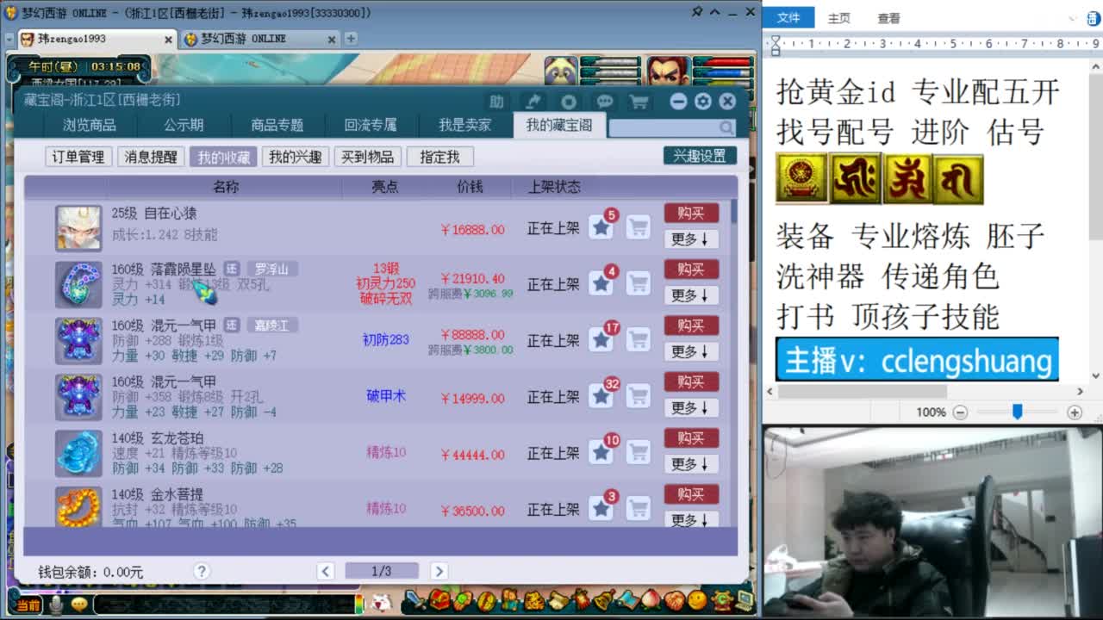Expand 更多 for the ¥88888.00 混元一气甲

point(691,351)
